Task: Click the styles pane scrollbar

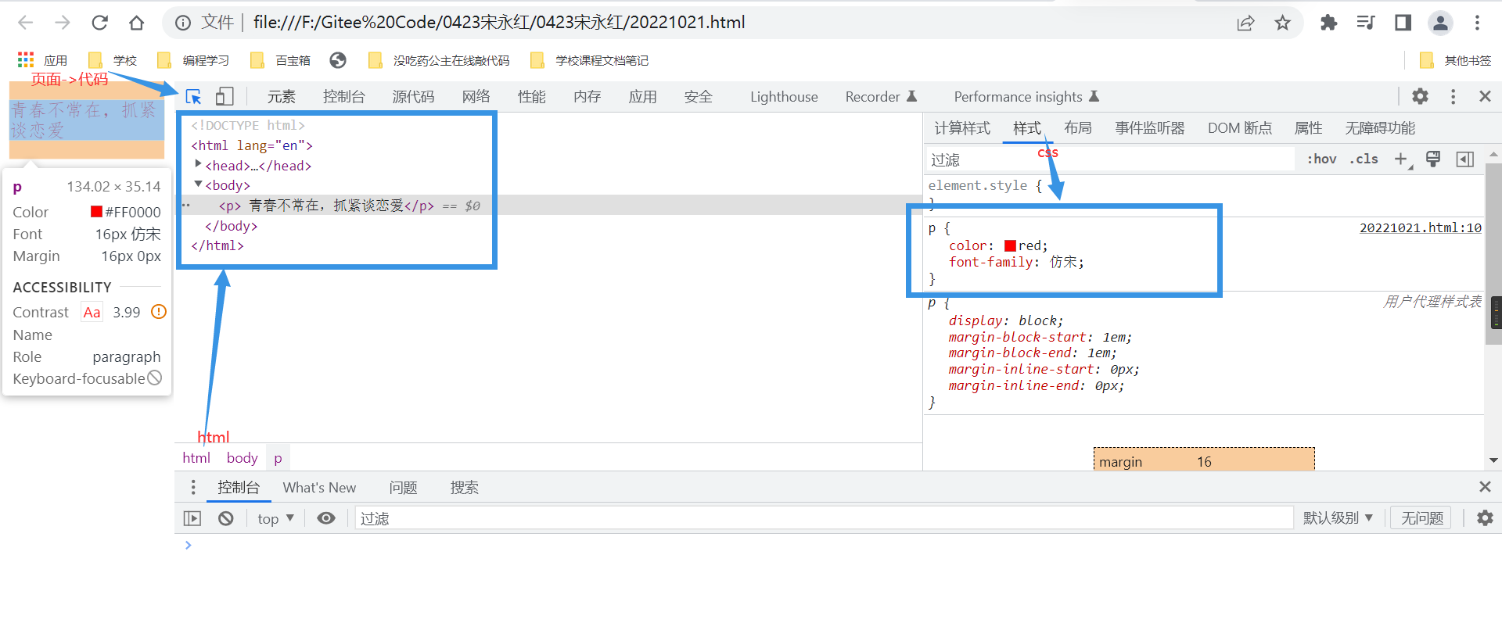Action: pos(1493,253)
